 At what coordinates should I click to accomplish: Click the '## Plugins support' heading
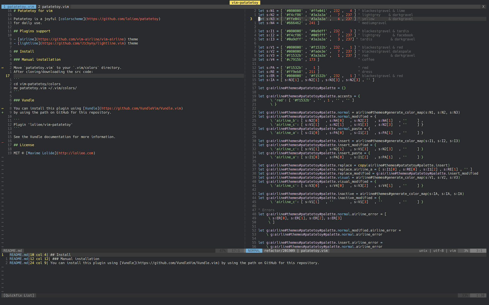pos(32,31)
